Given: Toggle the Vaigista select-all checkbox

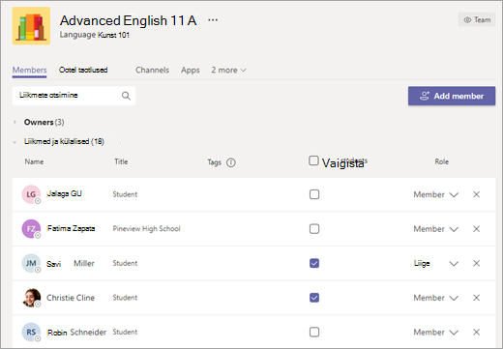Looking at the screenshot, I should [313, 160].
